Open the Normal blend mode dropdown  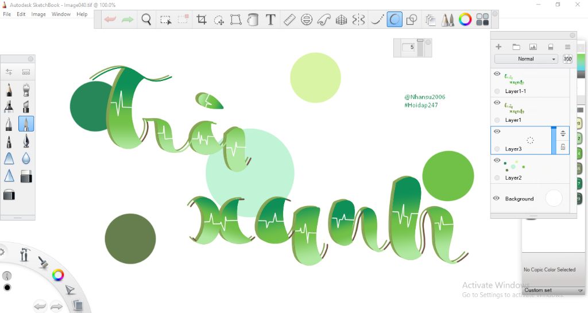tap(526, 59)
